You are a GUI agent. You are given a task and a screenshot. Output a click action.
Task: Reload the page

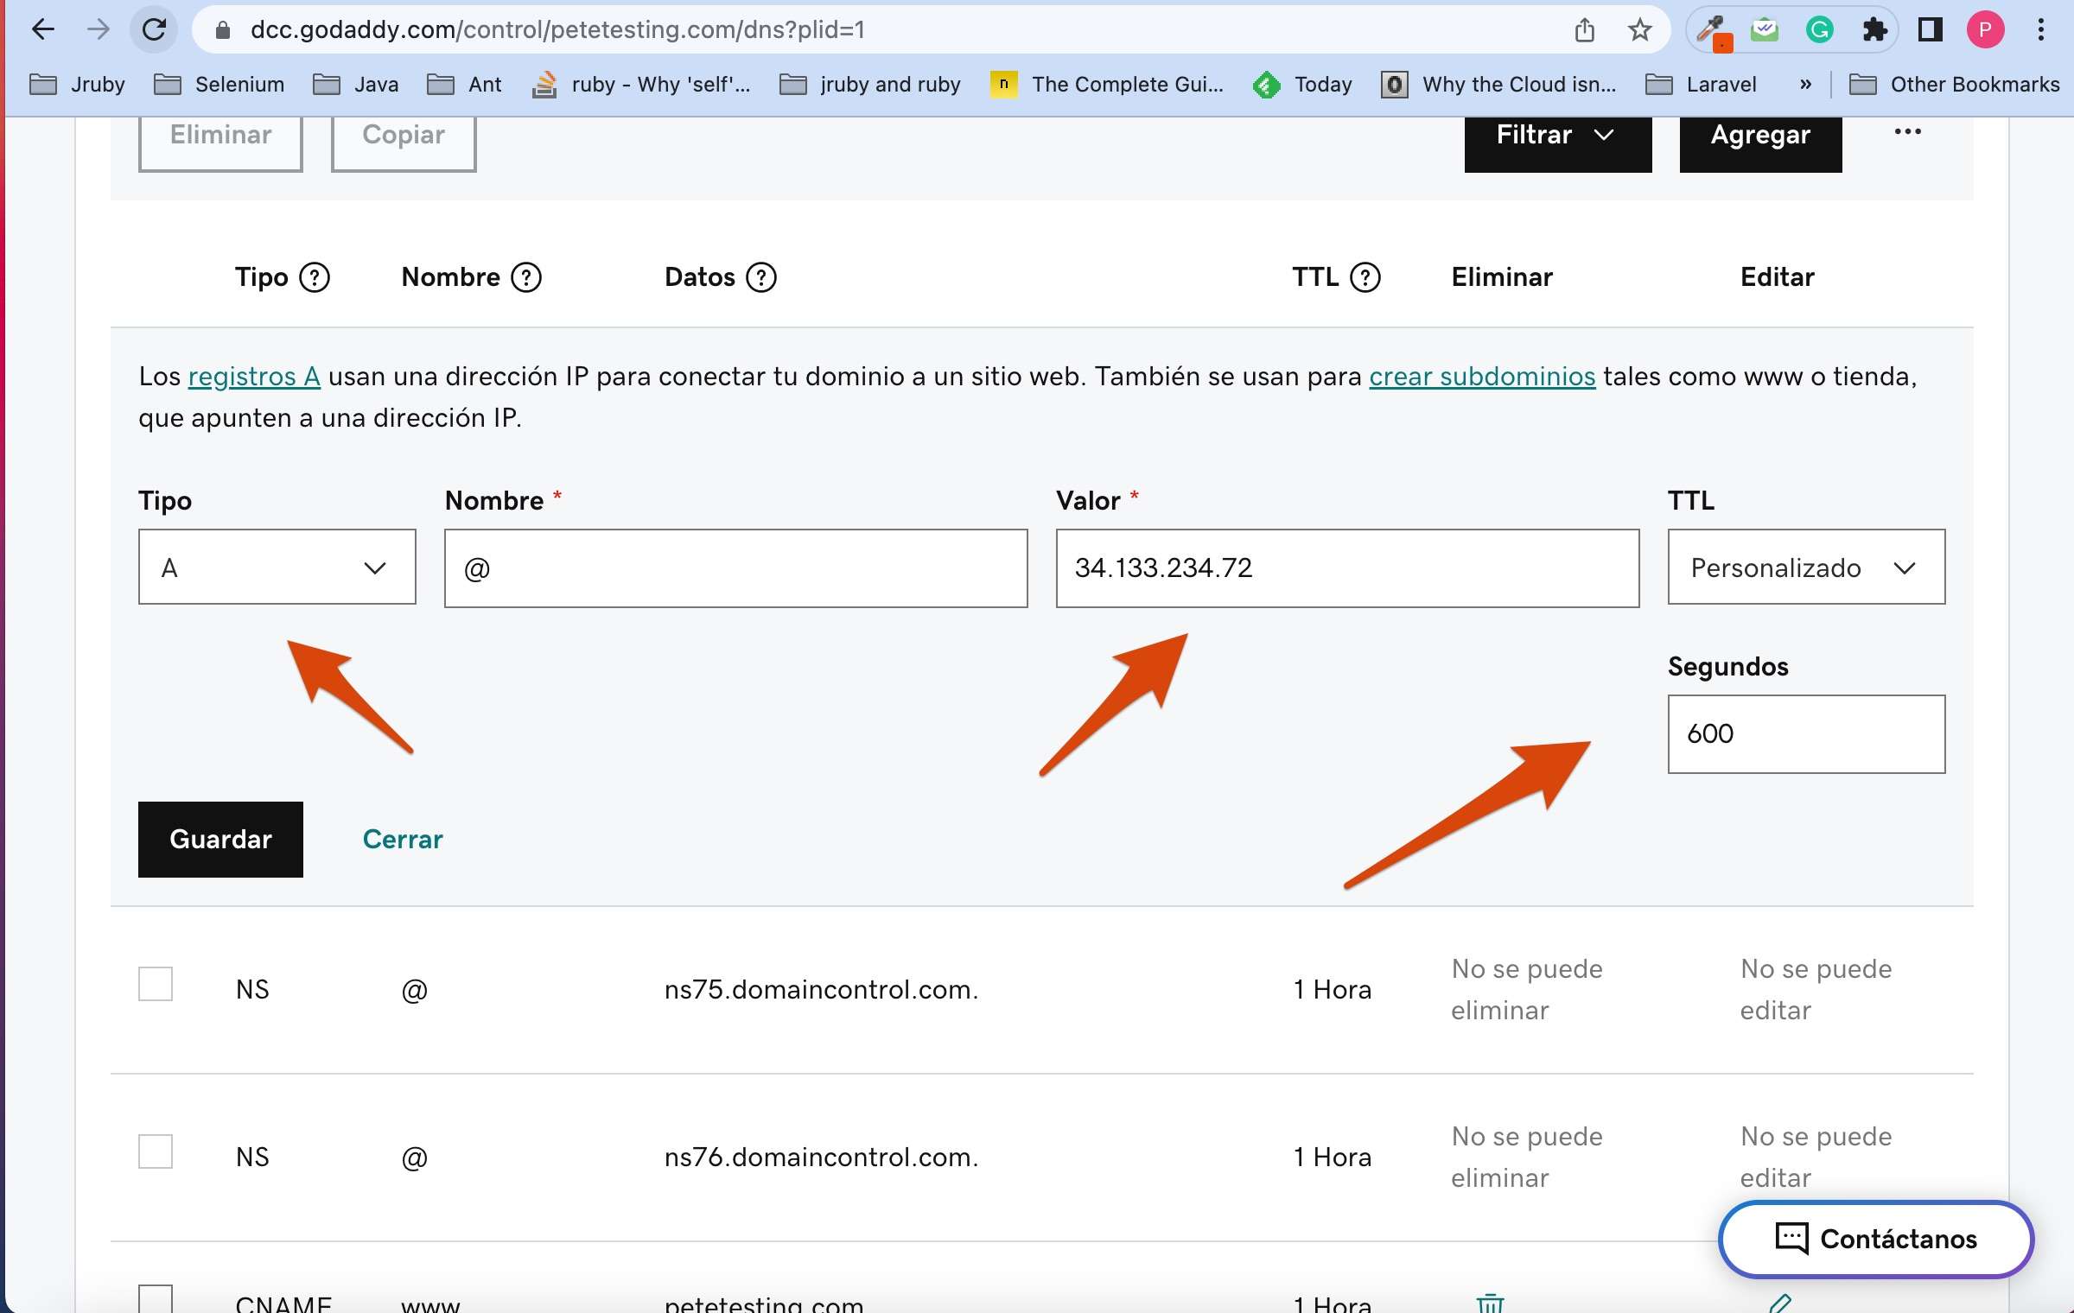[x=154, y=30]
